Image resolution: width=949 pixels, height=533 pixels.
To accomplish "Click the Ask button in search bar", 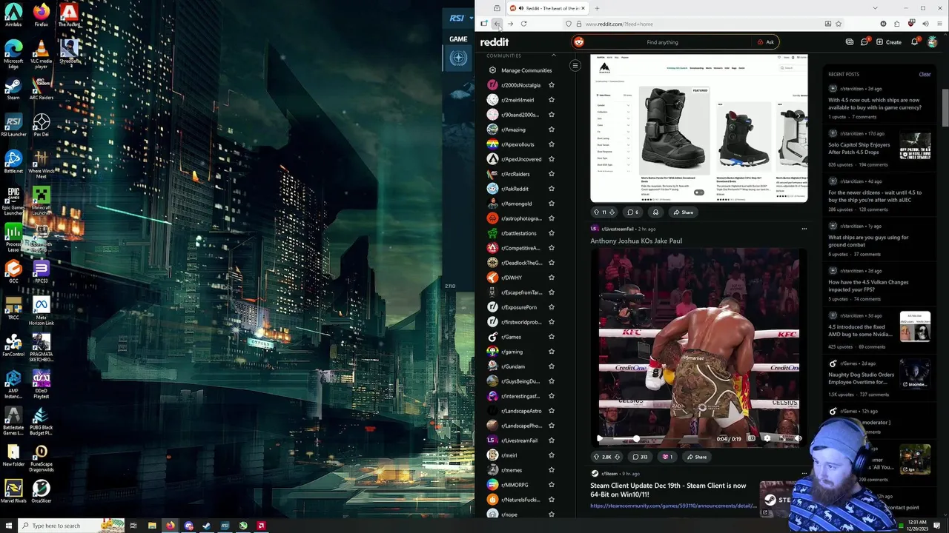I will coord(766,42).
